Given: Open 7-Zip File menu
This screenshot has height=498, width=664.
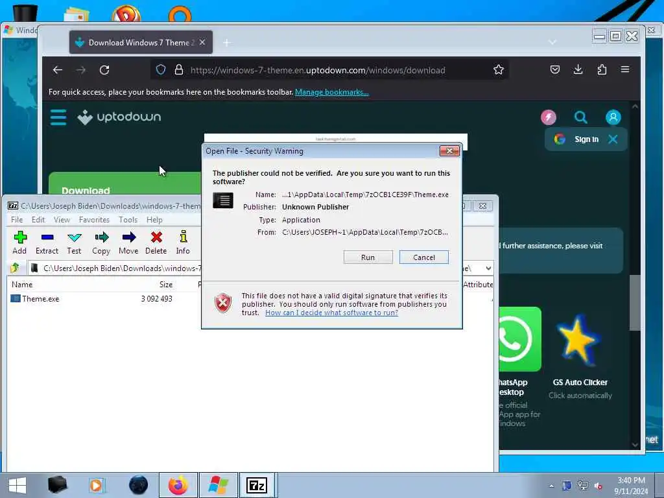Looking at the screenshot, I should [17, 219].
